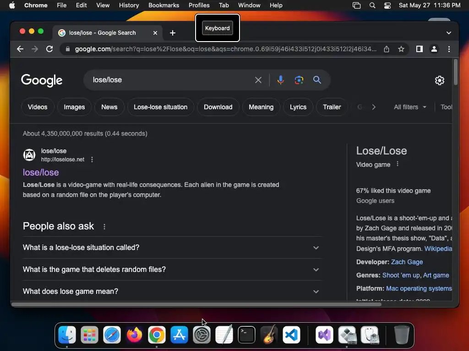
Task: Open the History menu
Action: pos(129,5)
